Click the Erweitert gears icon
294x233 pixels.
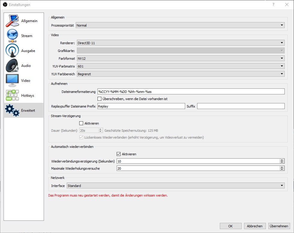pos(12,111)
